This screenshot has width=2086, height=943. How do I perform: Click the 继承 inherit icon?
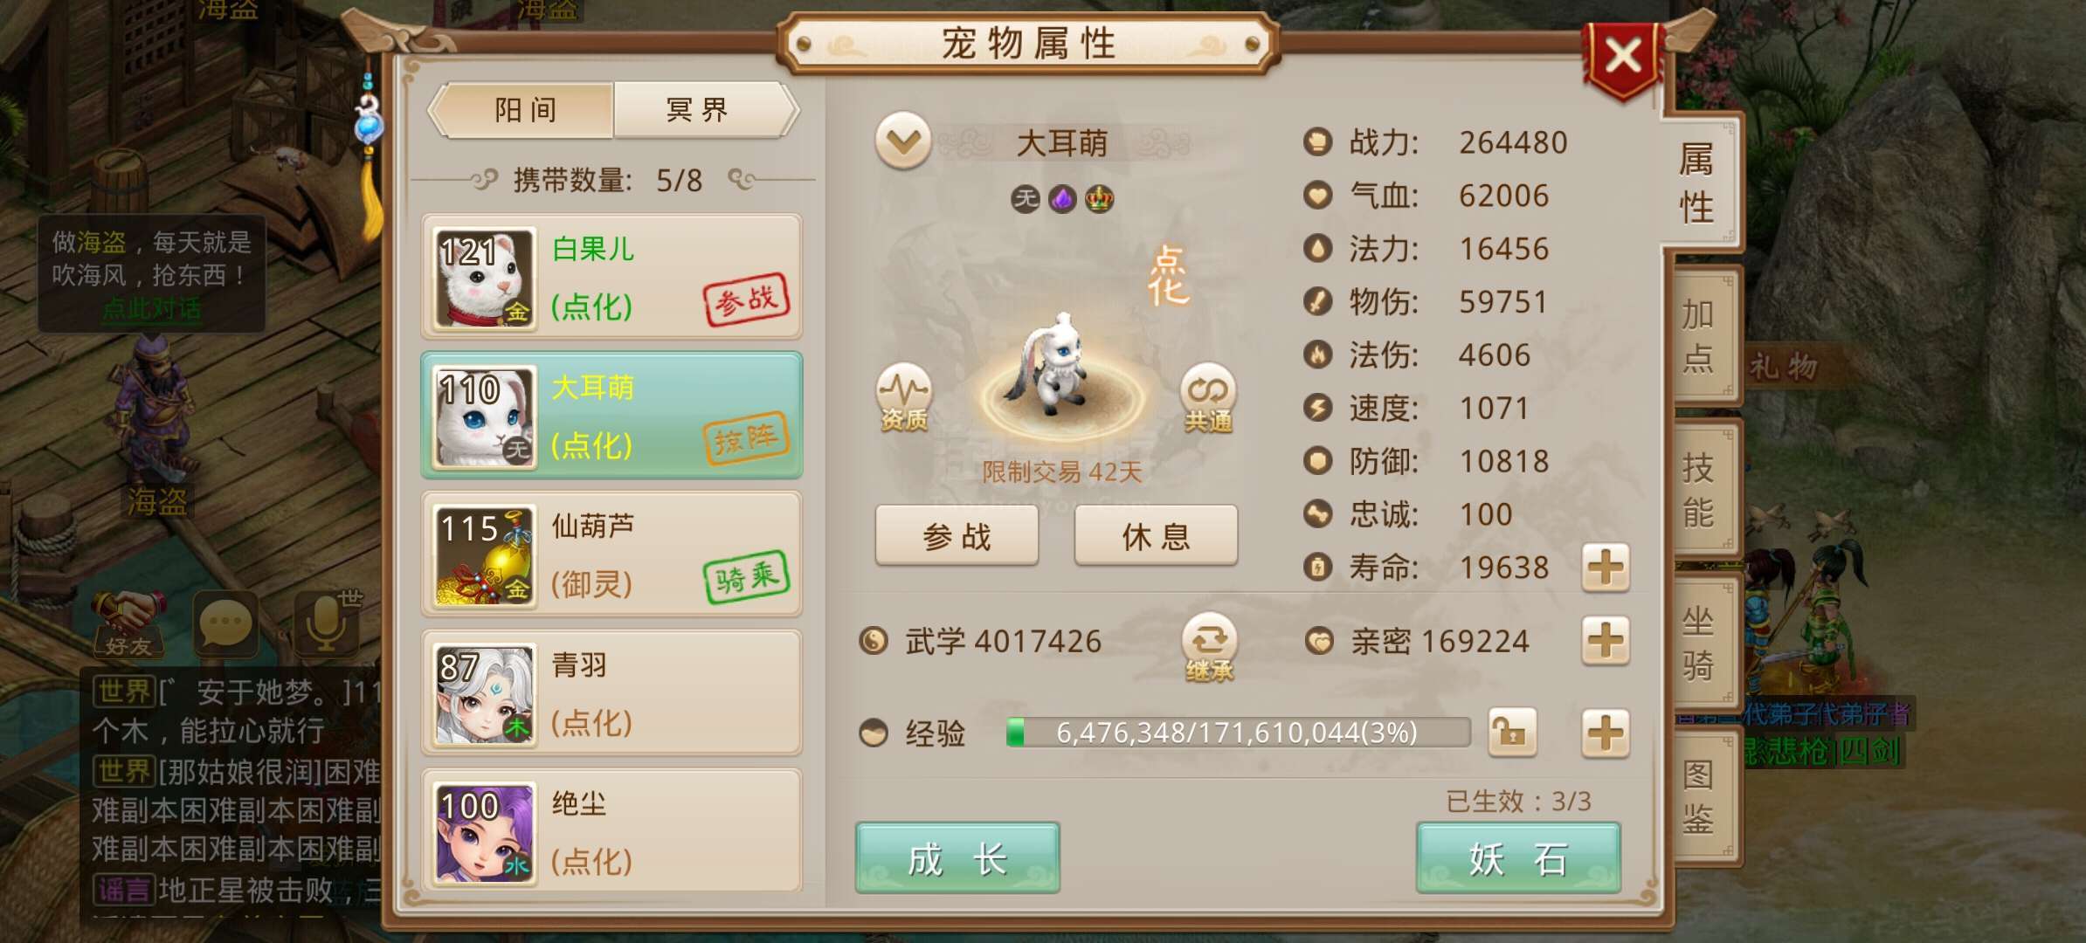(1210, 648)
